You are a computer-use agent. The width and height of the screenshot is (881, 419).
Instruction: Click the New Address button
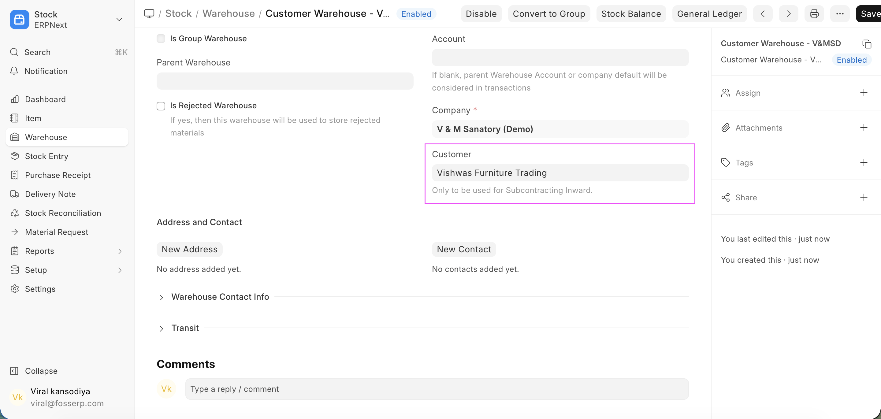[x=189, y=249]
